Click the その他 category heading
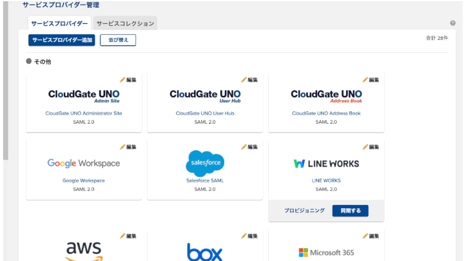The width and height of the screenshot is (464, 261). [43, 62]
